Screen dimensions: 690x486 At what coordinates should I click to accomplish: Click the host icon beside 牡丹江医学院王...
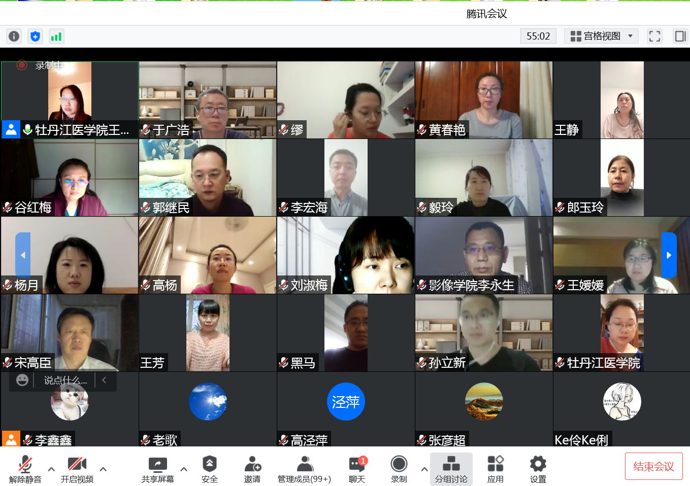(x=11, y=129)
